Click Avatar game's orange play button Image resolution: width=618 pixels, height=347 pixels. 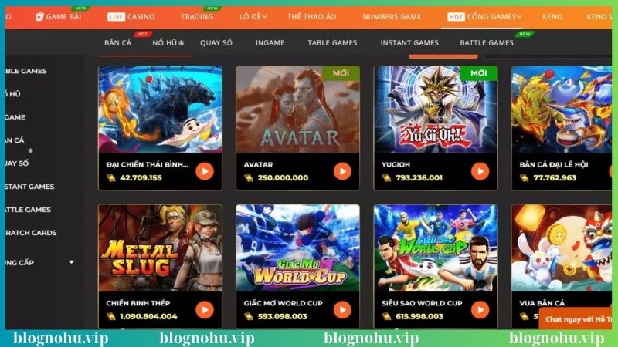342,171
